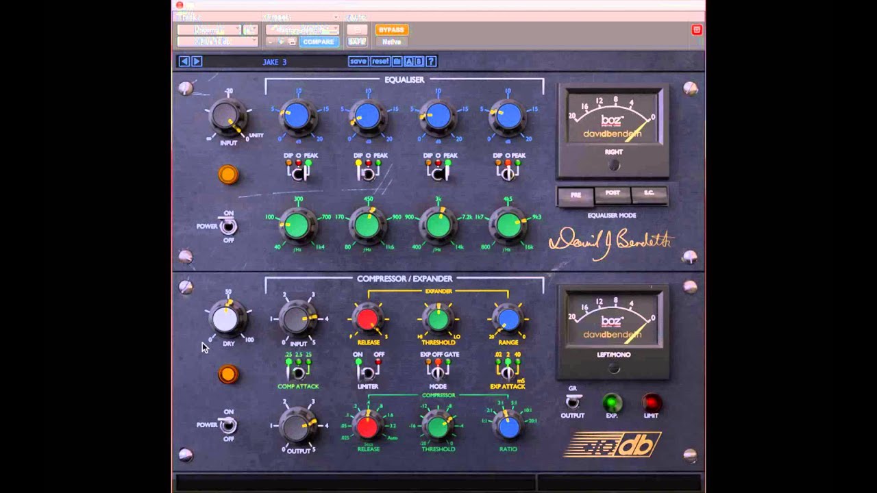Image resolution: width=877 pixels, height=493 pixels.
Task: Flip the EXP/OFF/GATE MODE switch
Action: (438, 373)
